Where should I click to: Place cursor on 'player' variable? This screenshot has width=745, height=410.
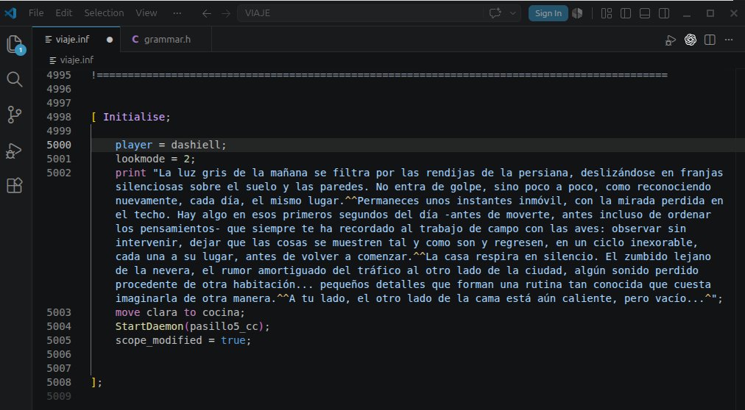tap(134, 145)
